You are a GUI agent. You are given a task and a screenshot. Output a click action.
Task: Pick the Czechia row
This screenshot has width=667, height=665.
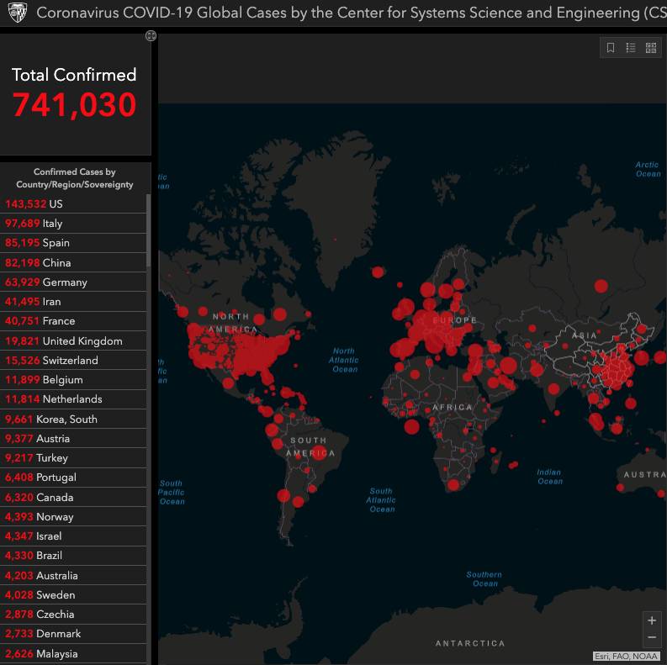pos(73,615)
